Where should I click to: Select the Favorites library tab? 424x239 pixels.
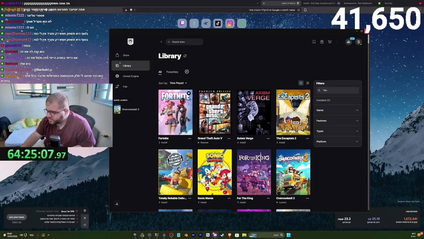coord(172,72)
